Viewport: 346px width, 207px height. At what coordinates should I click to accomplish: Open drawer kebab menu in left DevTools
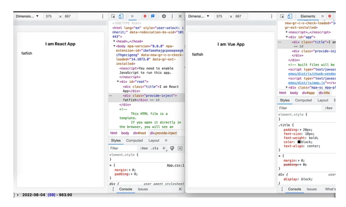pyautogui.click(x=113, y=189)
